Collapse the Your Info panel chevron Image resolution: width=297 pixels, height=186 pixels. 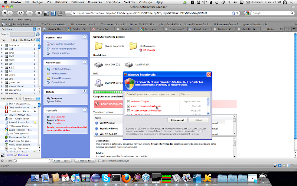pos(85,110)
